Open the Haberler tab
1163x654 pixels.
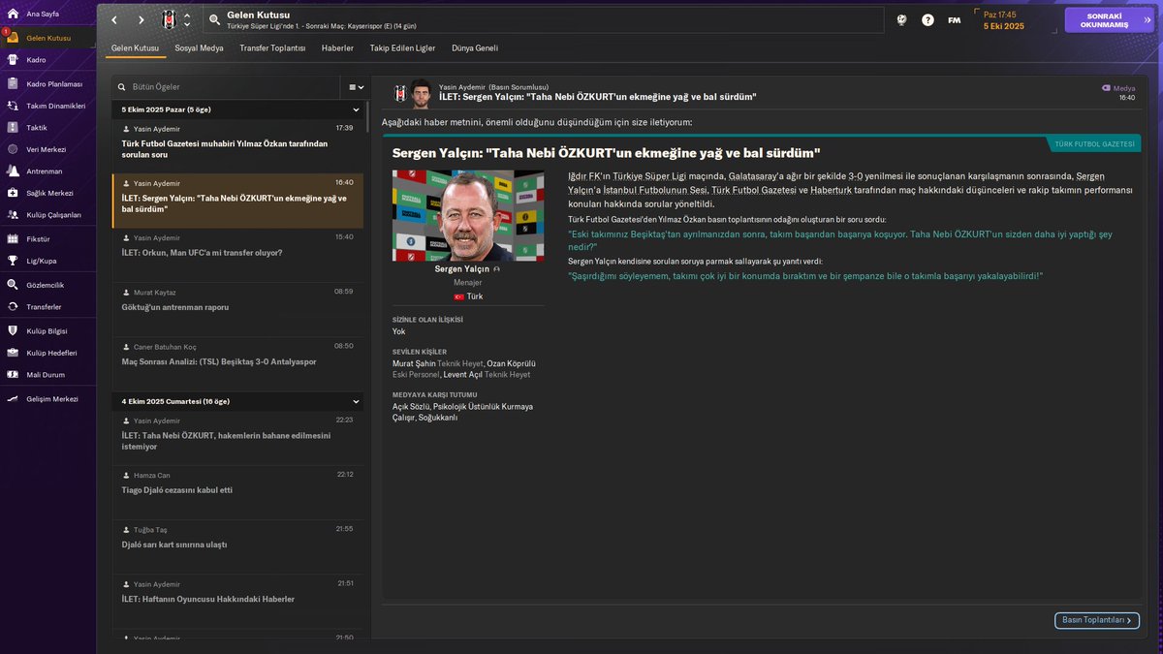(x=337, y=47)
